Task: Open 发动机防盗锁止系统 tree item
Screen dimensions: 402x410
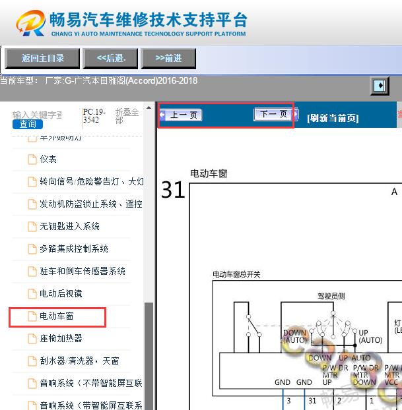Action: [91, 204]
